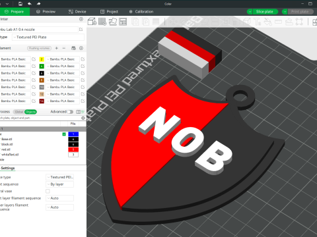This screenshot has width=317, height=237.
Task: Open the Textured PEI Plate type dropdown
Action: [48, 38]
